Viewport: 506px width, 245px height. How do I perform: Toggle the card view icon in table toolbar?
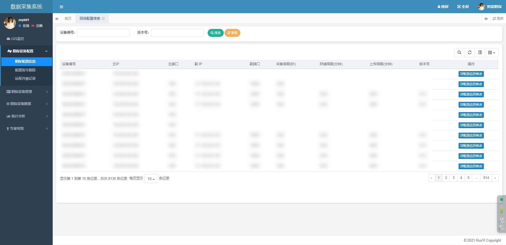click(480, 53)
